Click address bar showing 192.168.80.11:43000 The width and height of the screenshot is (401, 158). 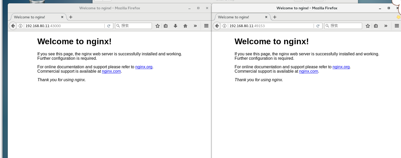tap(64, 26)
